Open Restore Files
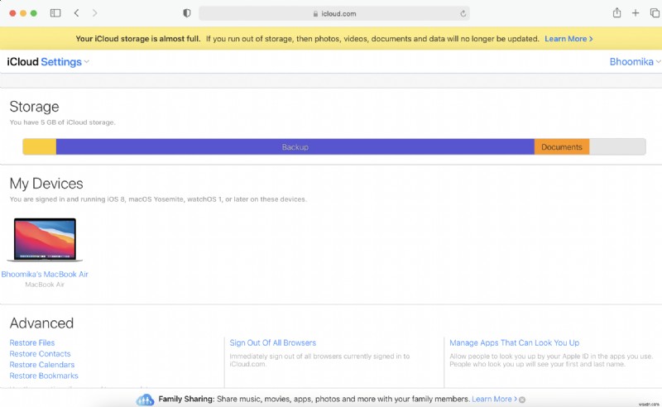The height and width of the screenshot is (407, 662). tap(32, 342)
